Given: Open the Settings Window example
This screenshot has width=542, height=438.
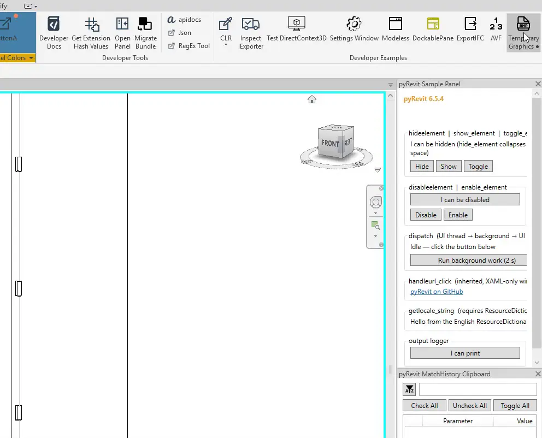Looking at the screenshot, I should (354, 29).
